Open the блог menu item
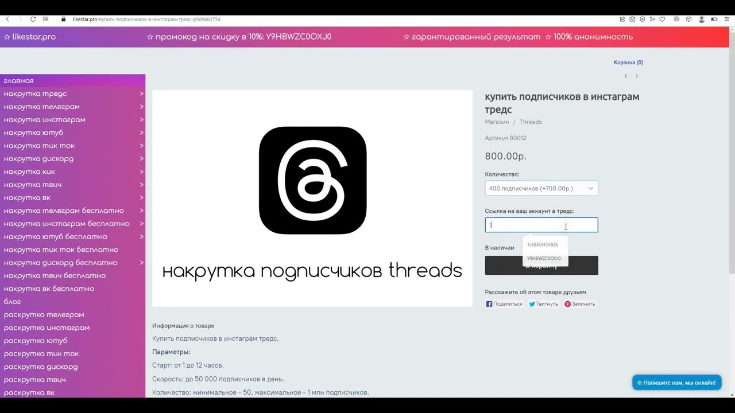The image size is (735, 413). (72, 302)
